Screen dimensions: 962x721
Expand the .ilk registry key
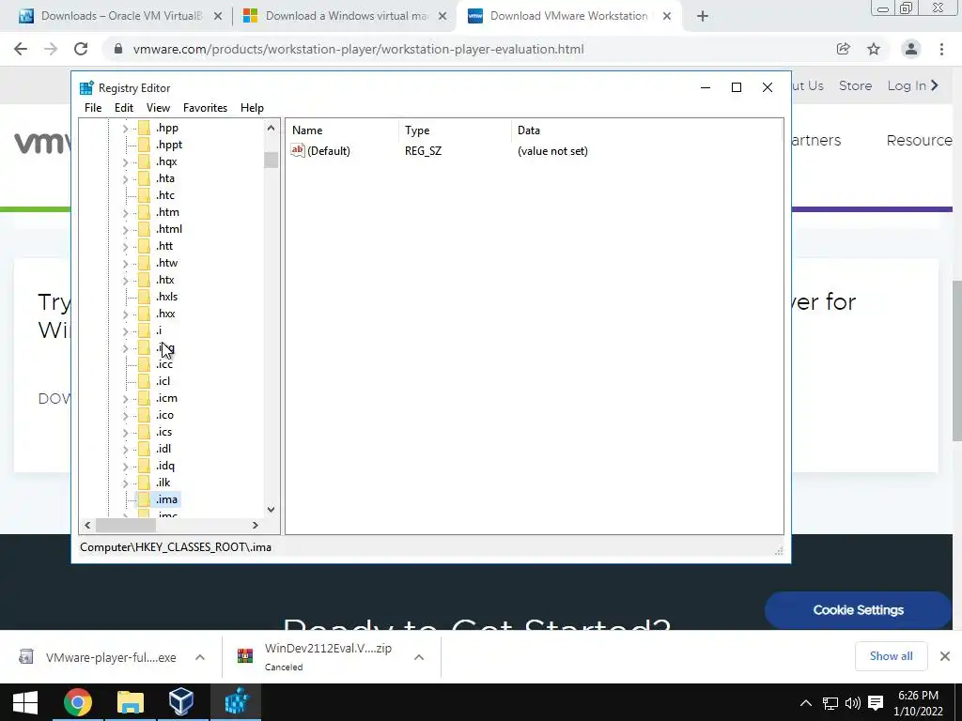coord(125,483)
